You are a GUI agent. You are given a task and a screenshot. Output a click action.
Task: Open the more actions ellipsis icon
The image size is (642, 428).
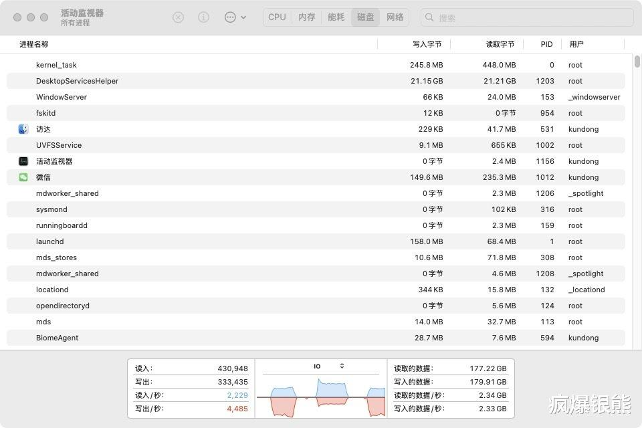231,17
